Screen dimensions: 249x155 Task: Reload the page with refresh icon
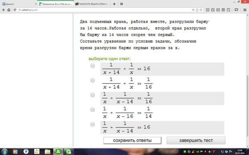point(15,10)
